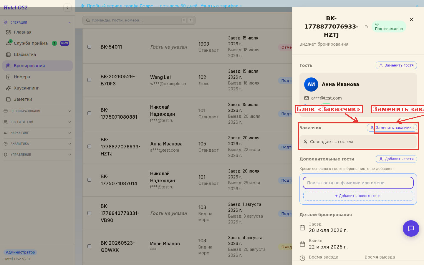The width and height of the screenshot is (424, 265).
Task: Expand the Гости и CRM section
Action: (37, 122)
